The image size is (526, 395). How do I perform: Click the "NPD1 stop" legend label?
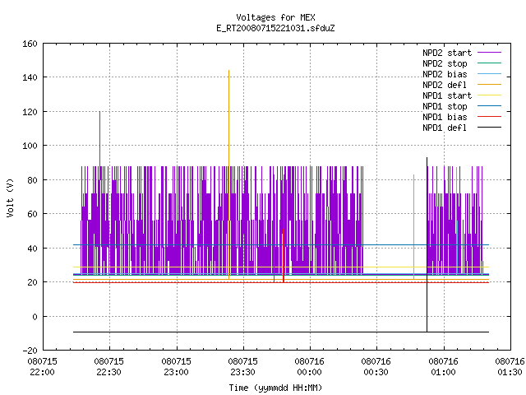coord(445,106)
